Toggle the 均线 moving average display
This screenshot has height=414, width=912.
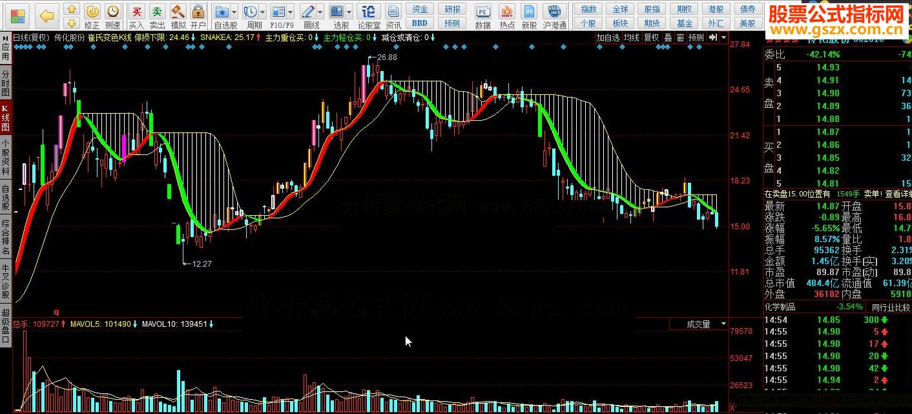[631, 37]
